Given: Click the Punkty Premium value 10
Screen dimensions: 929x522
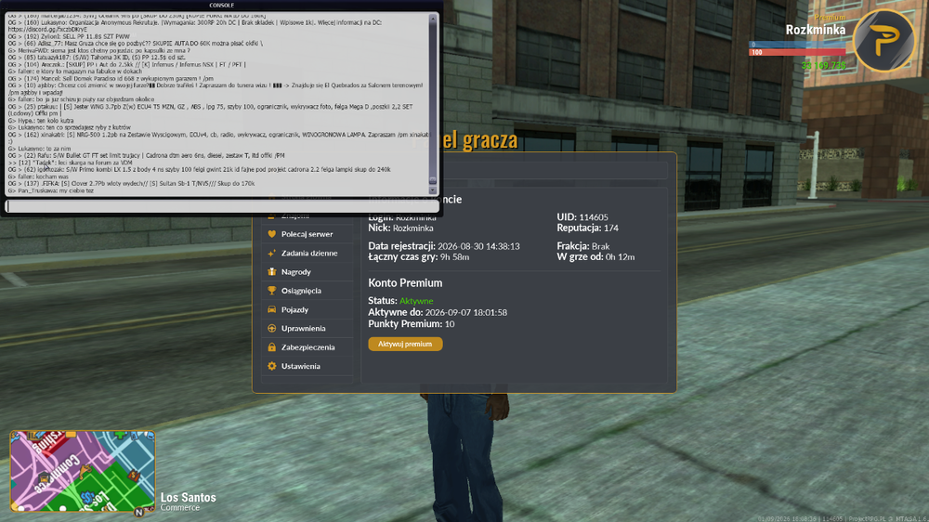Looking at the screenshot, I should (x=450, y=324).
